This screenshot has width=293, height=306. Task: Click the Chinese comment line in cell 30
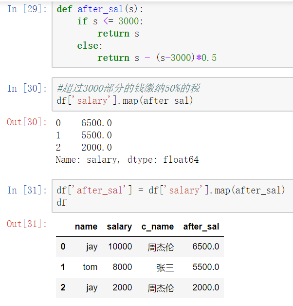128,88
